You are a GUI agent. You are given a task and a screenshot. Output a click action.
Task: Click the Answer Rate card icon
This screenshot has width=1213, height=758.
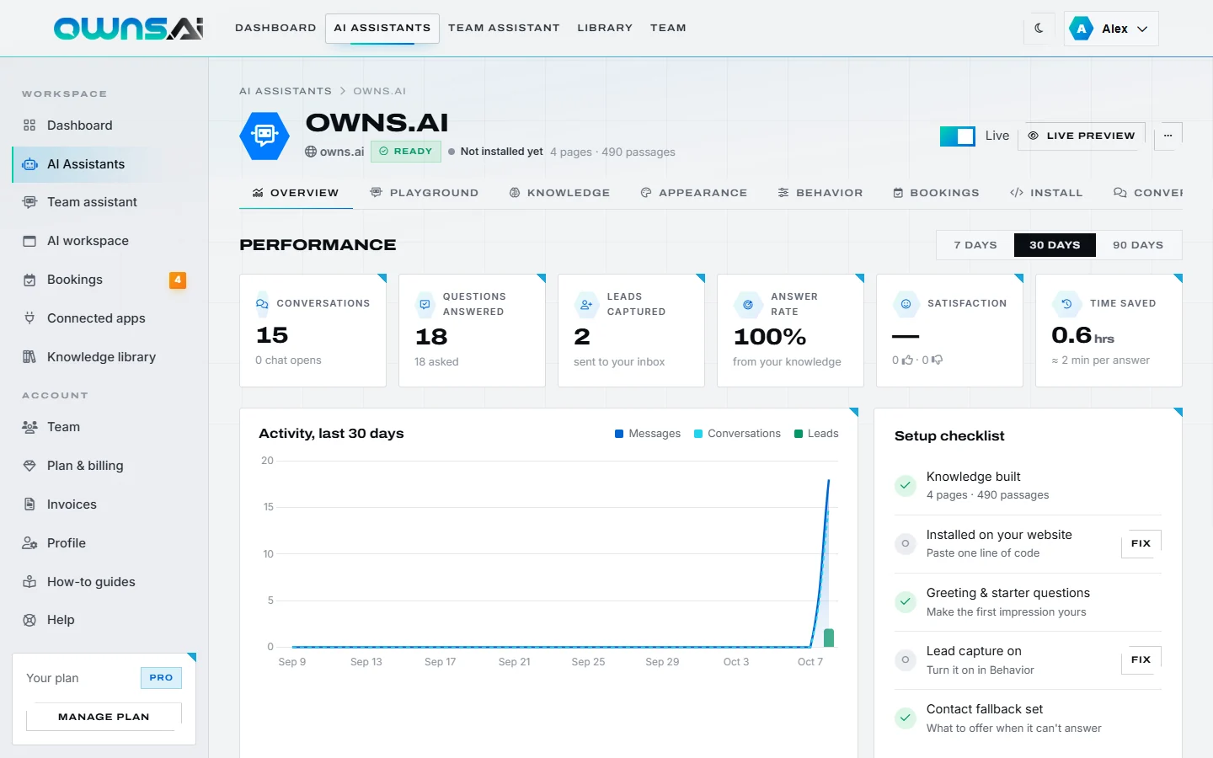point(748,304)
